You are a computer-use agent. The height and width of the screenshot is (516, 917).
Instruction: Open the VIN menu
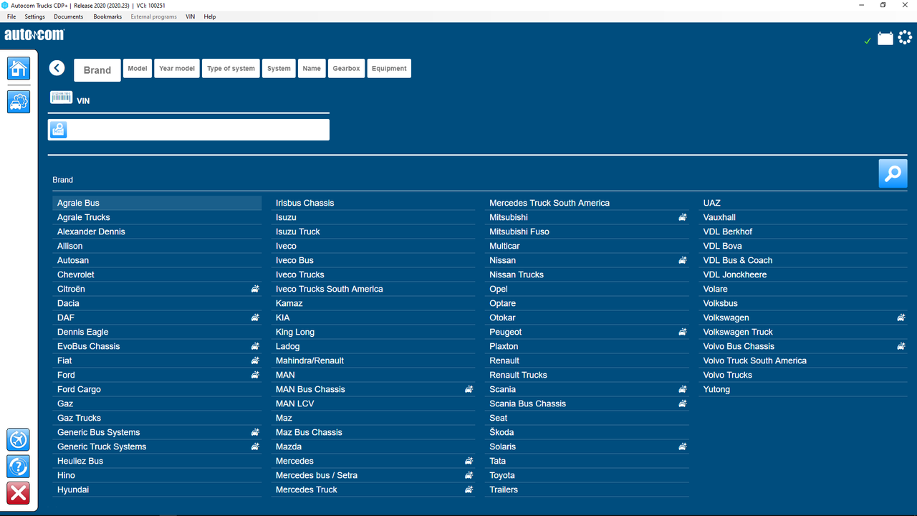point(190,16)
